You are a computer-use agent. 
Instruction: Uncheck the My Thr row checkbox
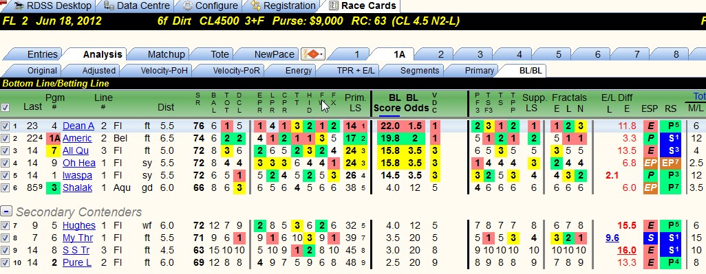pyautogui.click(x=5, y=238)
